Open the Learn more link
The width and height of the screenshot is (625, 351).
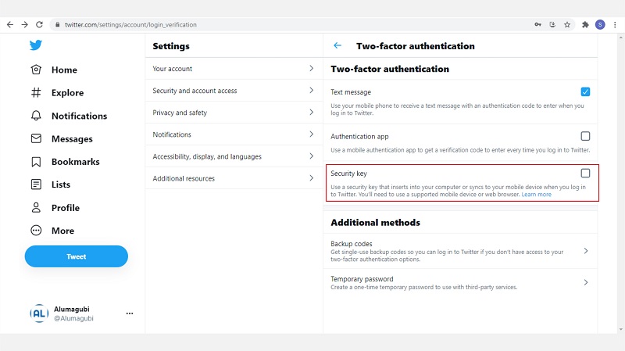pyautogui.click(x=536, y=195)
